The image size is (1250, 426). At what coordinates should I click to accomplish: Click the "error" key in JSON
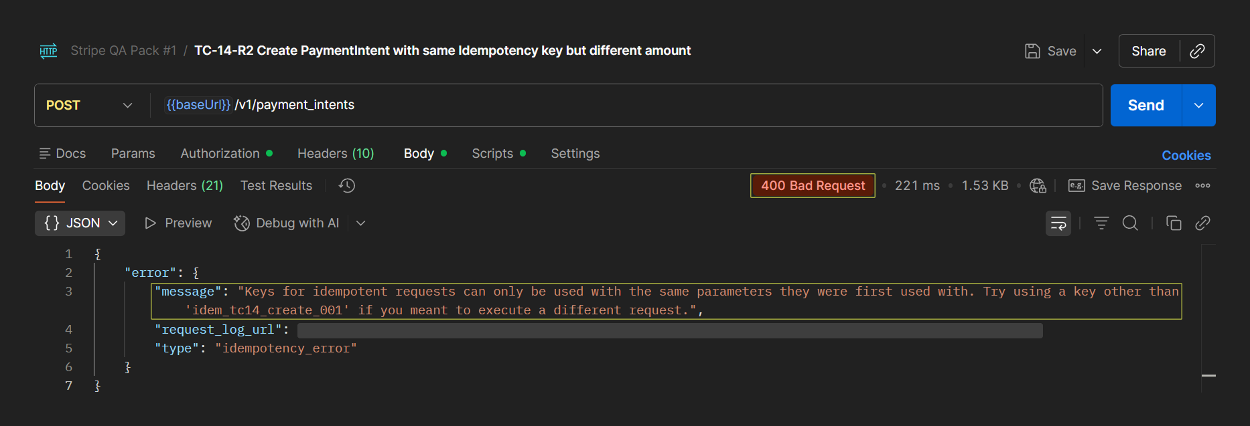[x=150, y=273]
